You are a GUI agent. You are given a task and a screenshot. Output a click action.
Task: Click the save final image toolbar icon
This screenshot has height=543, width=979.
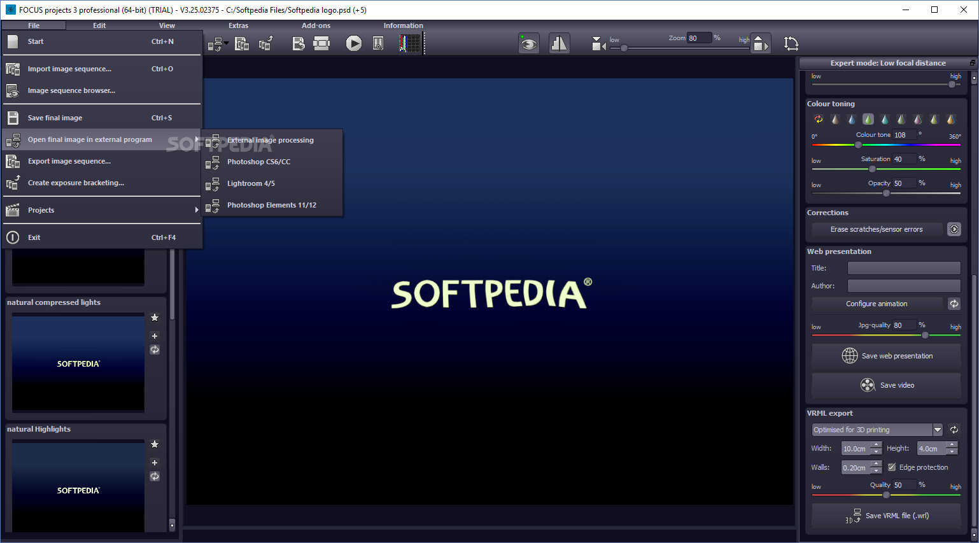point(299,43)
